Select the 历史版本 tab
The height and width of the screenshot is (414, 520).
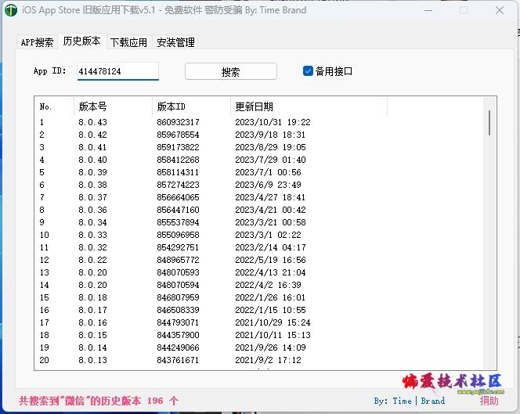click(x=82, y=41)
